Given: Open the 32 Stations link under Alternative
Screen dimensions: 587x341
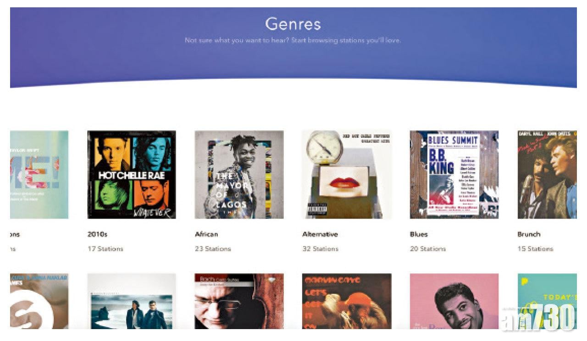Looking at the screenshot, I should click(x=320, y=249).
